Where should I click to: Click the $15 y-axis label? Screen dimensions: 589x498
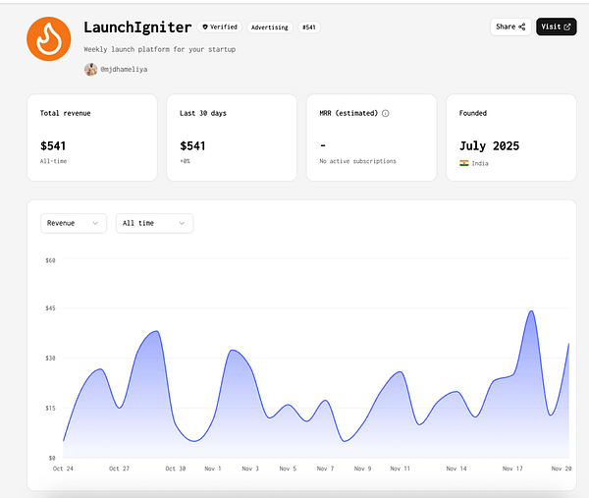50,409
